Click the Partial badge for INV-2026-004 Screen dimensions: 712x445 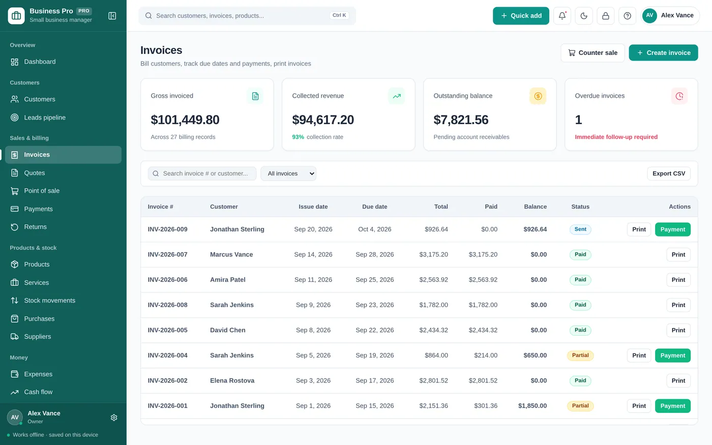point(580,355)
